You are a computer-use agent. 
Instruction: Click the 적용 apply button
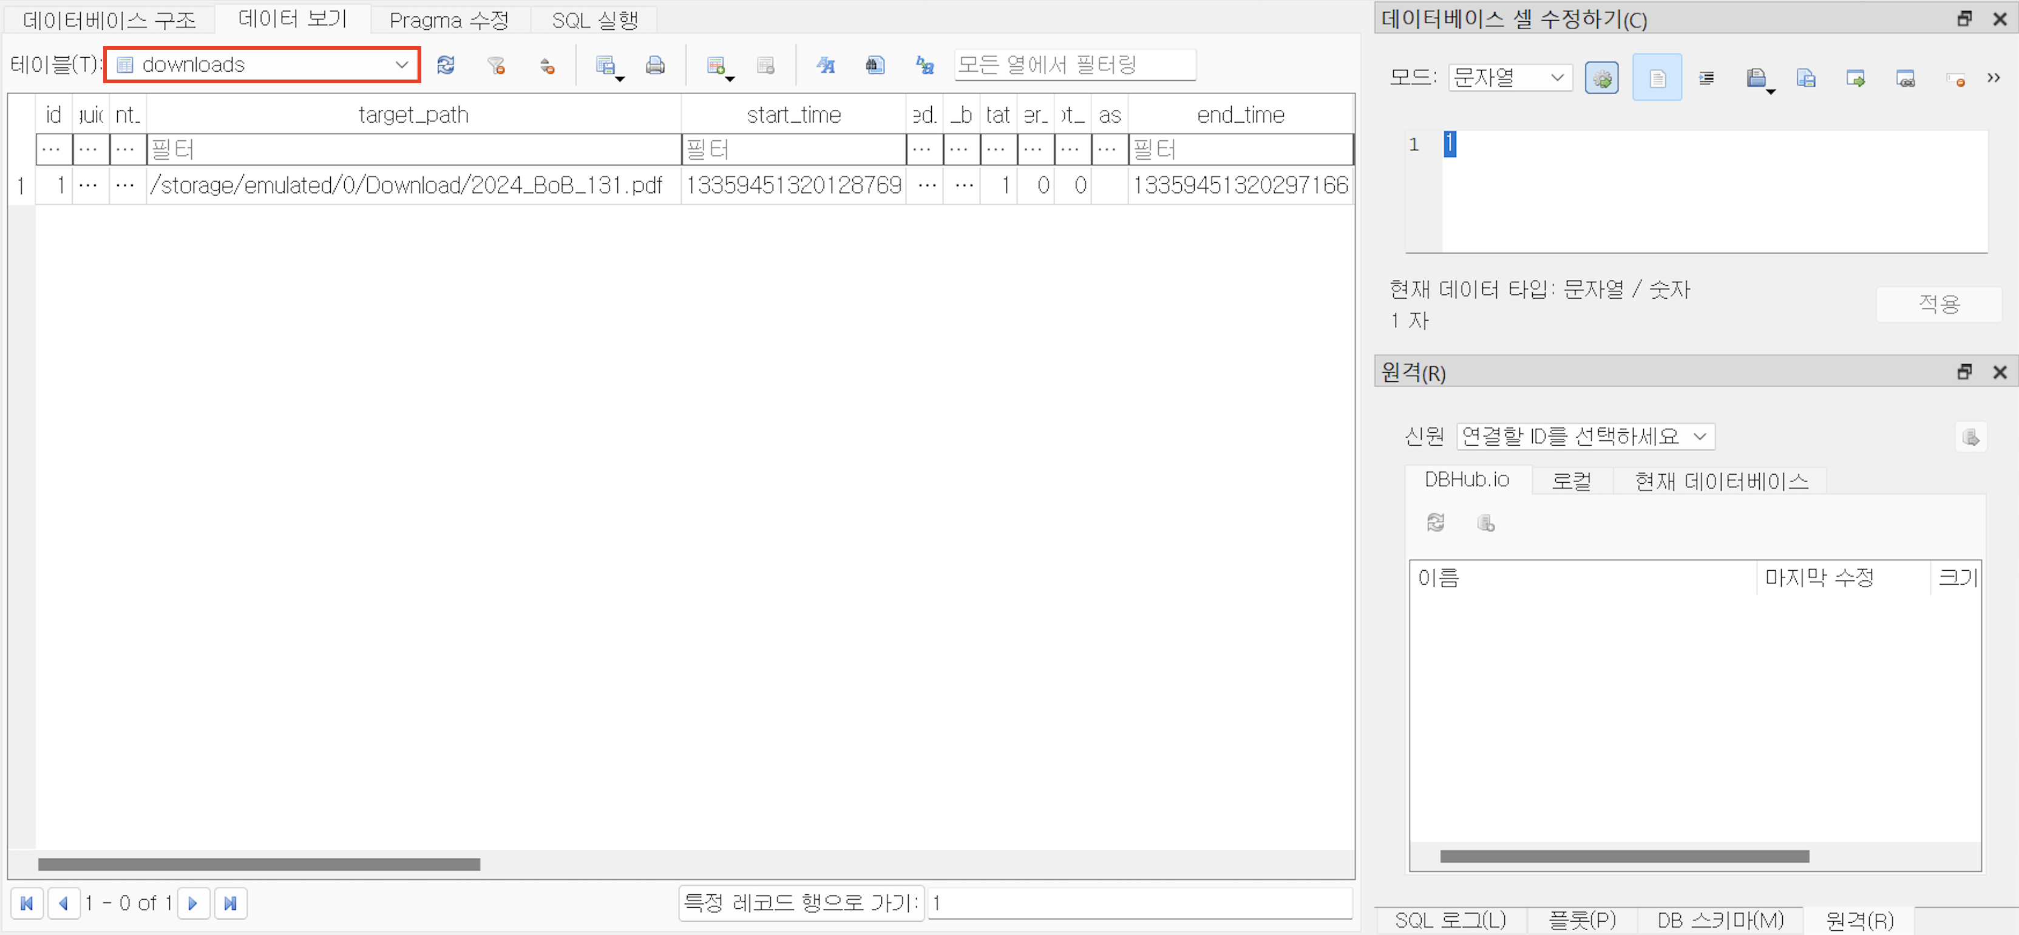pyautogui.click(x=1938, y=304)
